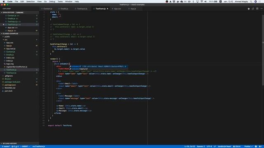Open the volume menu bar icon

point(205,2)
